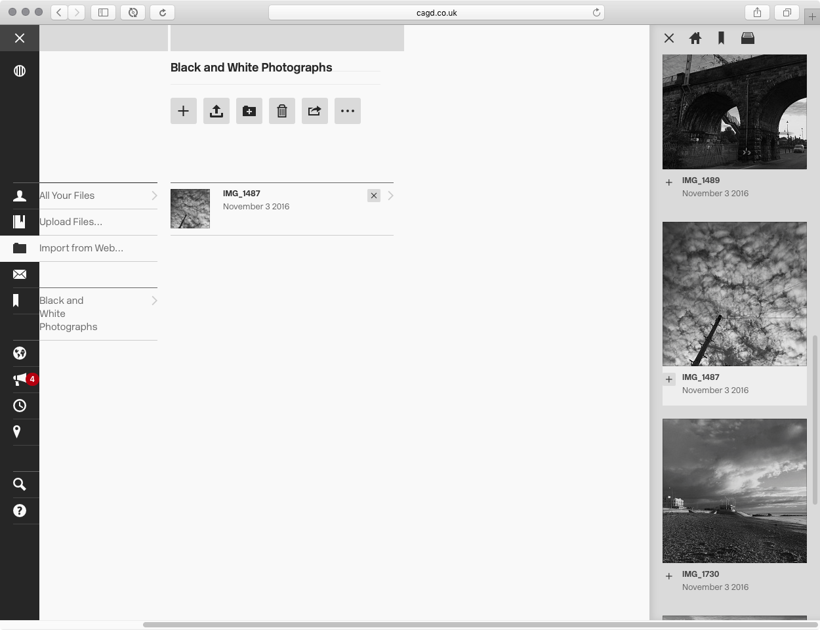Open the location pin icon
The height and width of the screenshot is (630, 820).
click(17, 432)
